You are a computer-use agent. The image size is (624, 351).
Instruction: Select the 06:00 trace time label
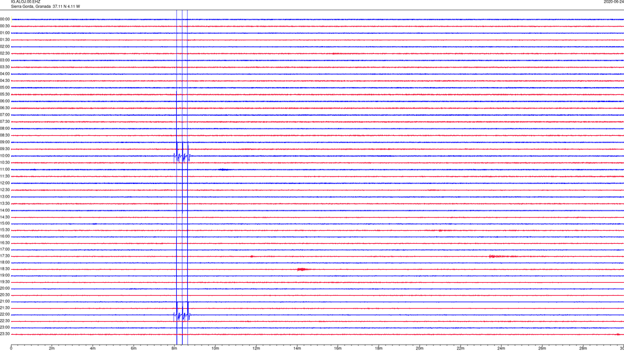[5, 101]
